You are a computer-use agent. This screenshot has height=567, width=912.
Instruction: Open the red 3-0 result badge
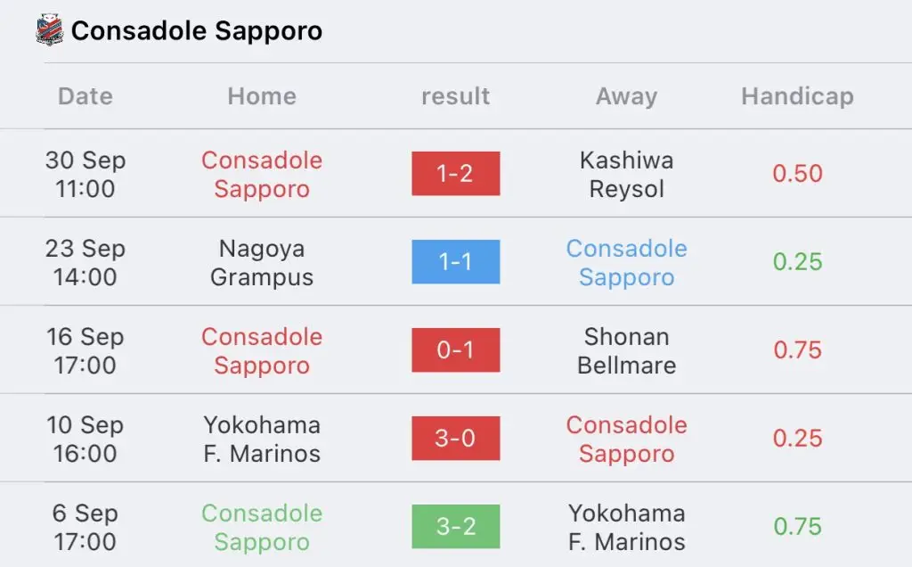click(x=455, y=439)
